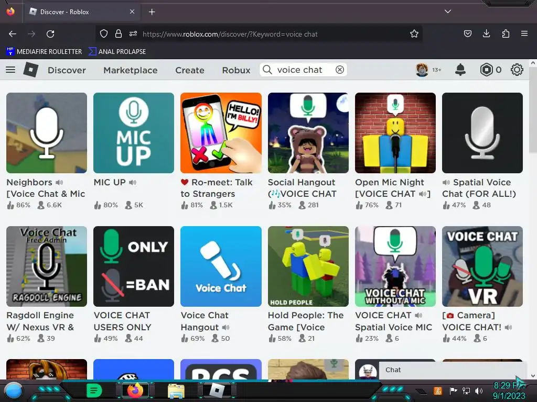Screen dimensions: 537x402
Task: Open VOICE CHAT VR camera game thumbnail
Action: pos(482,266)
